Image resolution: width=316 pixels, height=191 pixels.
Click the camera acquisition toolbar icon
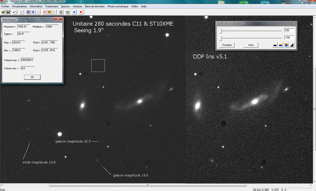pyautogui.click(x=67, y=12)
